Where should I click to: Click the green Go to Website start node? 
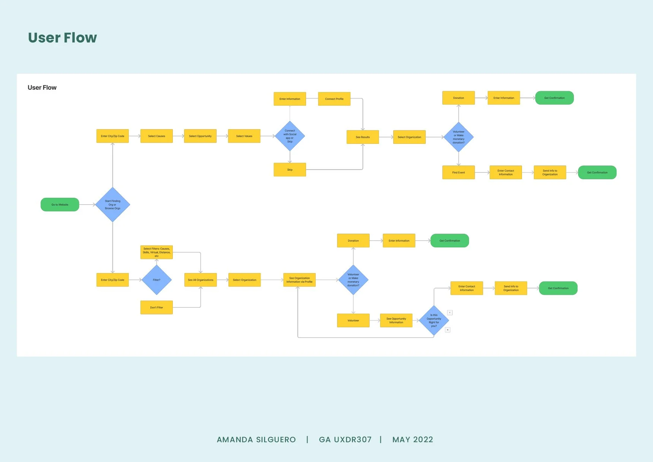point(60,205)
